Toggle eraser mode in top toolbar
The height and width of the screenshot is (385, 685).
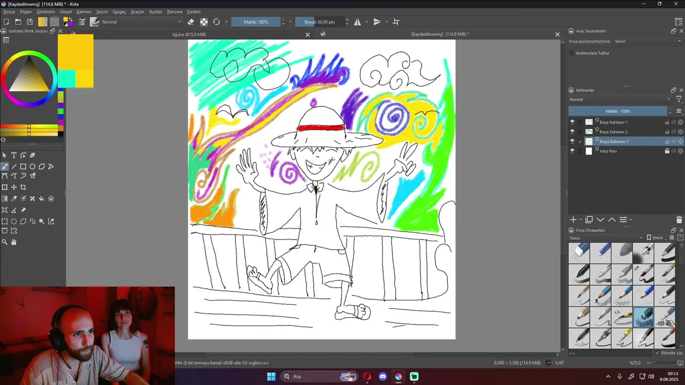pyautogui.click(x=191, y=22)
